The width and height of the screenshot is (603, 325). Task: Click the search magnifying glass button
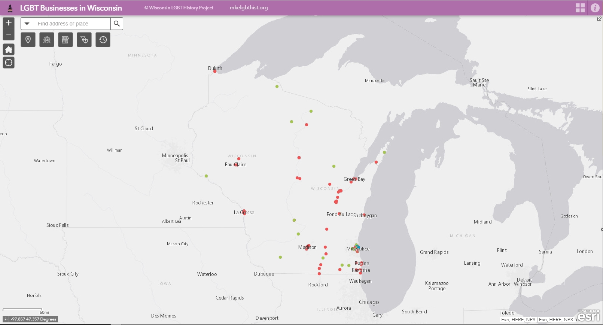(117, 24)
